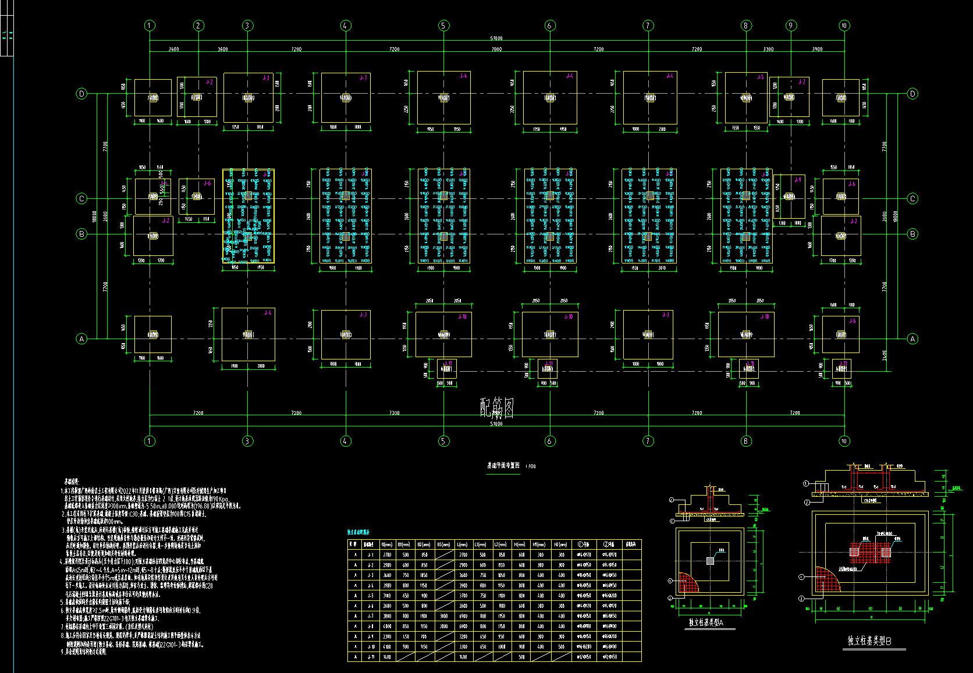Pick the gray column square in type A plan
The image size is (973, 673).
(710, 561)
